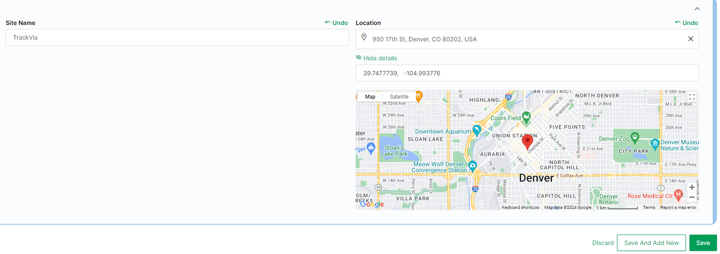Edit the Site Name field containing TrackVia

(x=177, y=37)
